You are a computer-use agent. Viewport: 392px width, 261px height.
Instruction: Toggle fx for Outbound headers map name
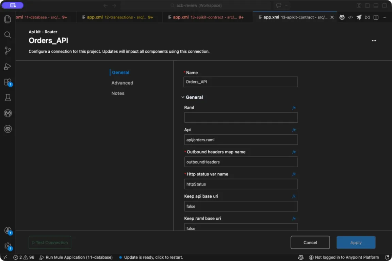[x=294, y=152]
